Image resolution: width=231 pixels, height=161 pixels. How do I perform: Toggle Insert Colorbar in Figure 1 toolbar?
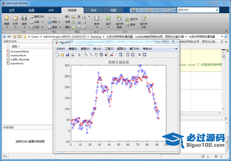[128, 55]
